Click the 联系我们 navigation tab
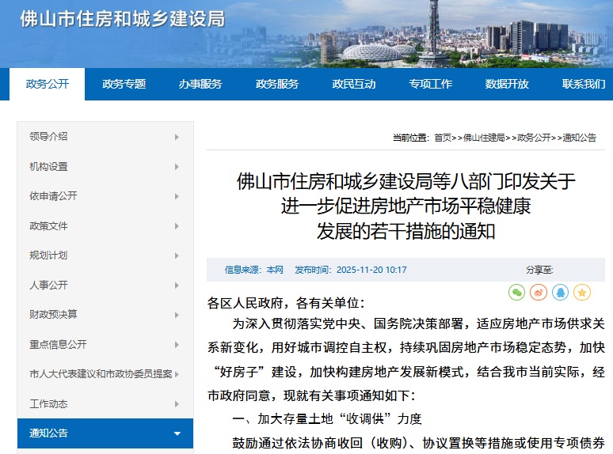 [584, 84]
